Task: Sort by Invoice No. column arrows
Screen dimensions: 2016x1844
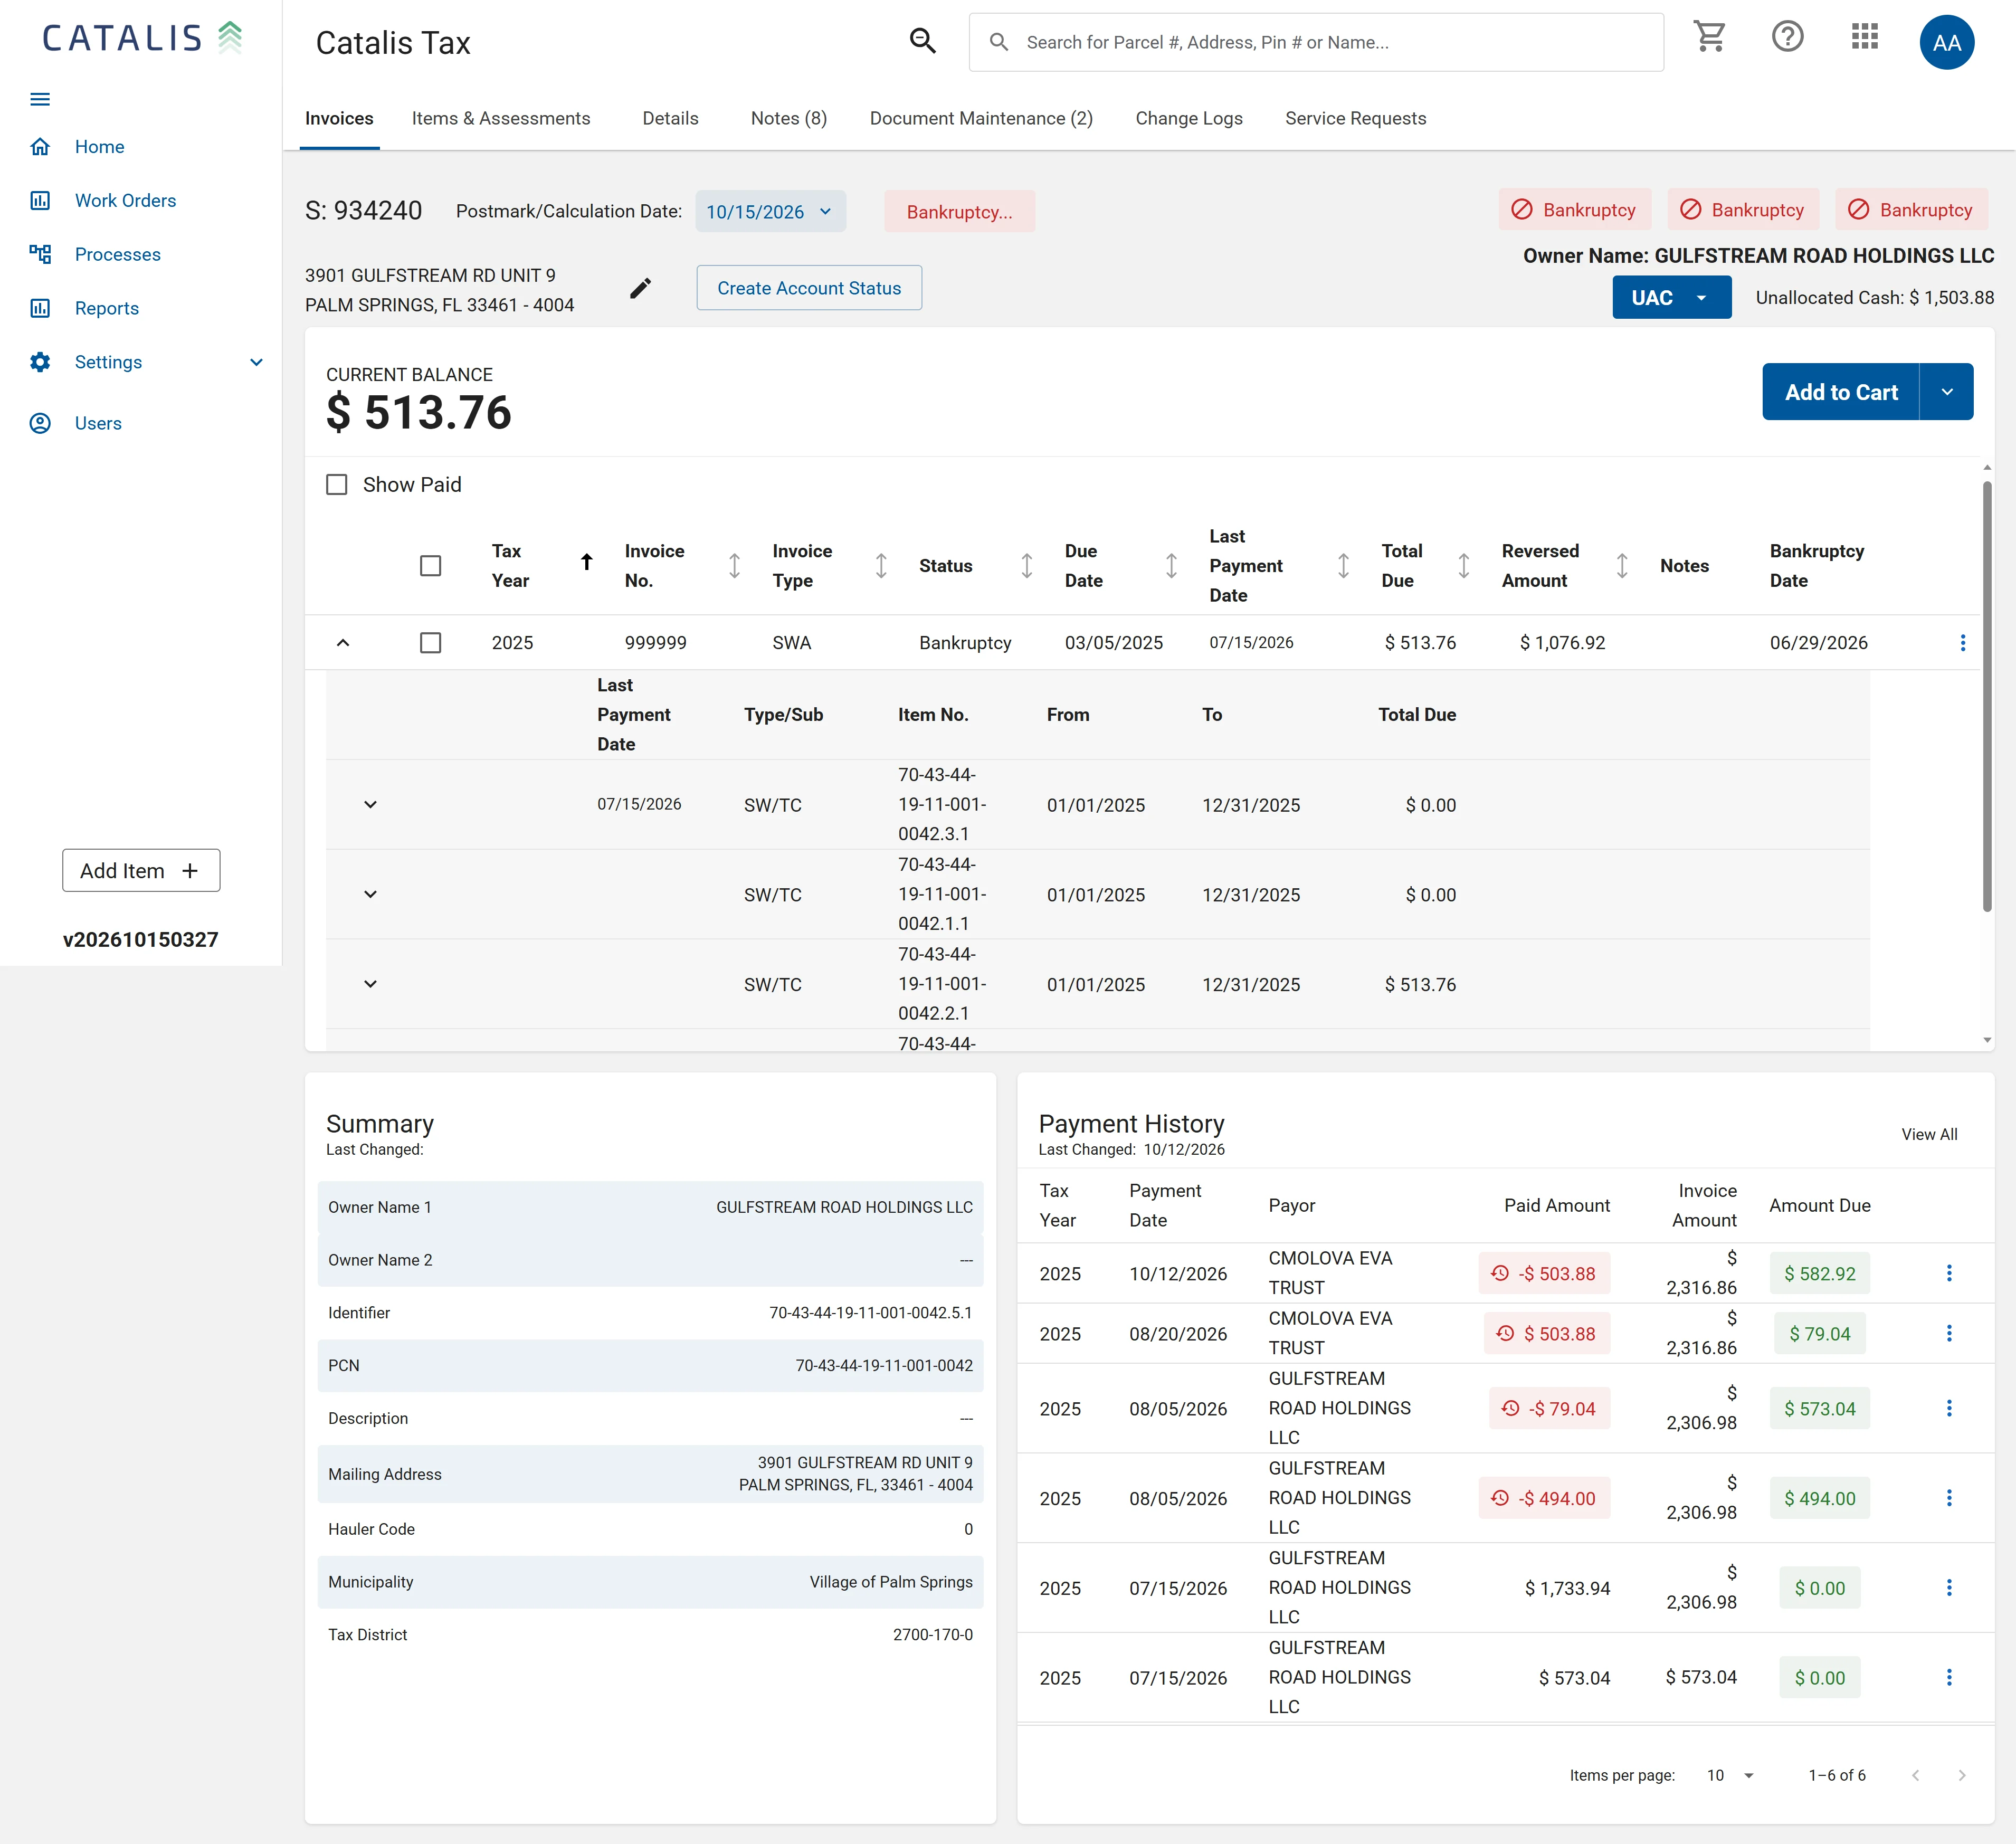Action: pyautogui.click(x=734, y=566)
